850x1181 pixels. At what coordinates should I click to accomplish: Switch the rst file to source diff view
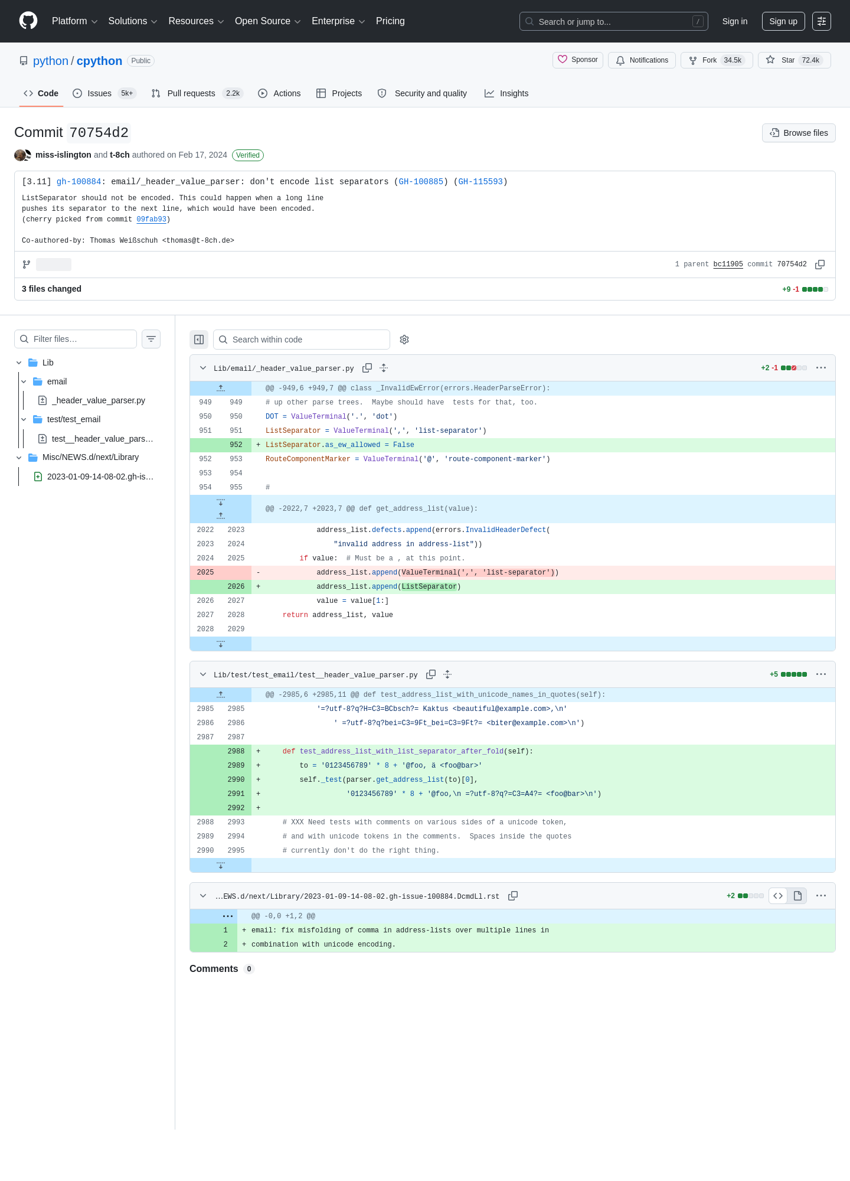[778, 896]
